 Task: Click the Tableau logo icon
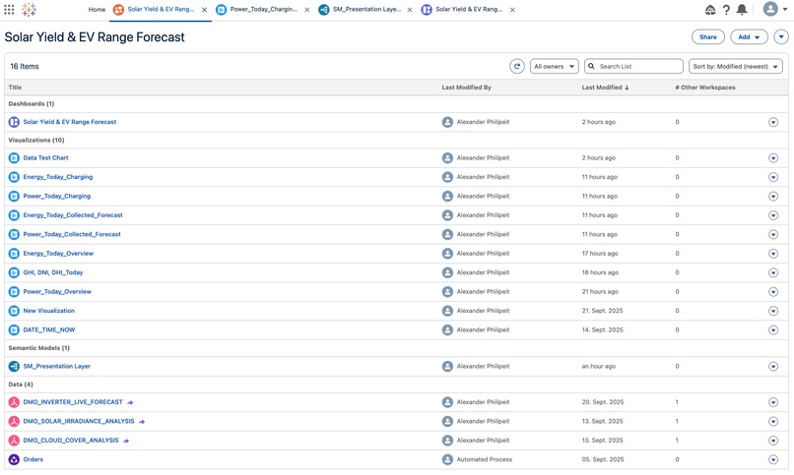(29, 9)
